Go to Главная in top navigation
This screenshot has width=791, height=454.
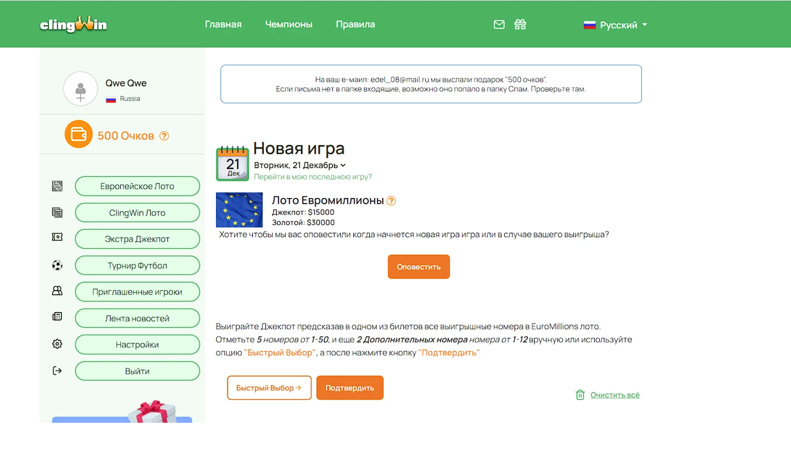(x=223, y=24)
